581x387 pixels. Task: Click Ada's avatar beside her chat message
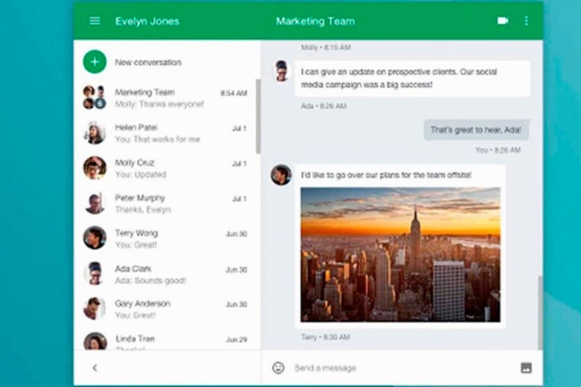281,70
